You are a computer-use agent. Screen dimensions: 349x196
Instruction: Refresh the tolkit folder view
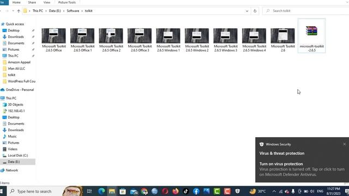click(x=255, y=11)
